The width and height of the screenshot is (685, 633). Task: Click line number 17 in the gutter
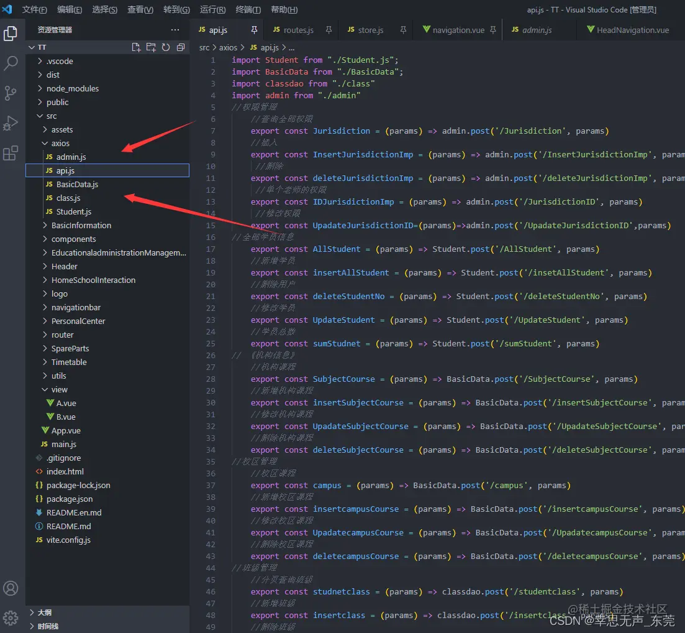point(211,249)
